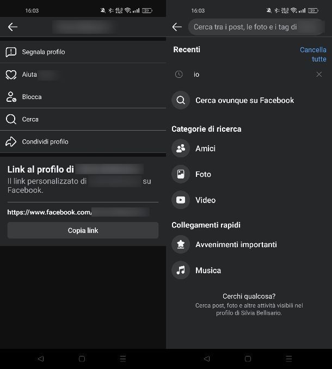Screen dimensions: 332x369
Task: Select the recent search entry "io"
Action: tap(196, 75)
